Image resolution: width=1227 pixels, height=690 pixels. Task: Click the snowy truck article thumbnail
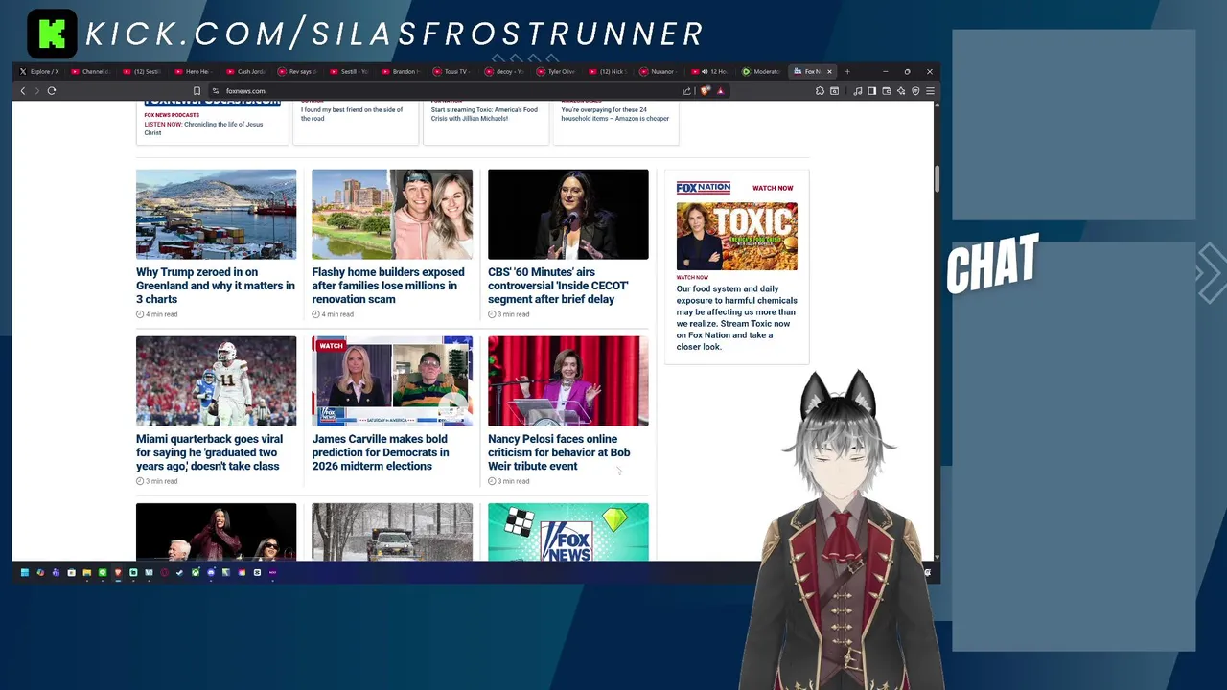(x=392, y=532)
